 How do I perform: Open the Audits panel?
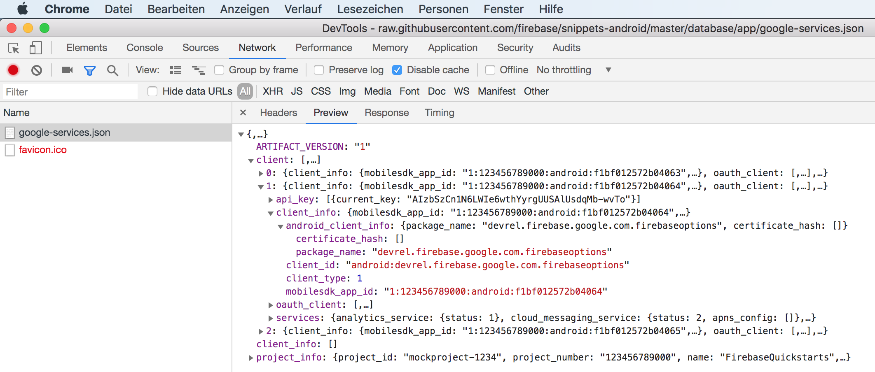[566, 48]
